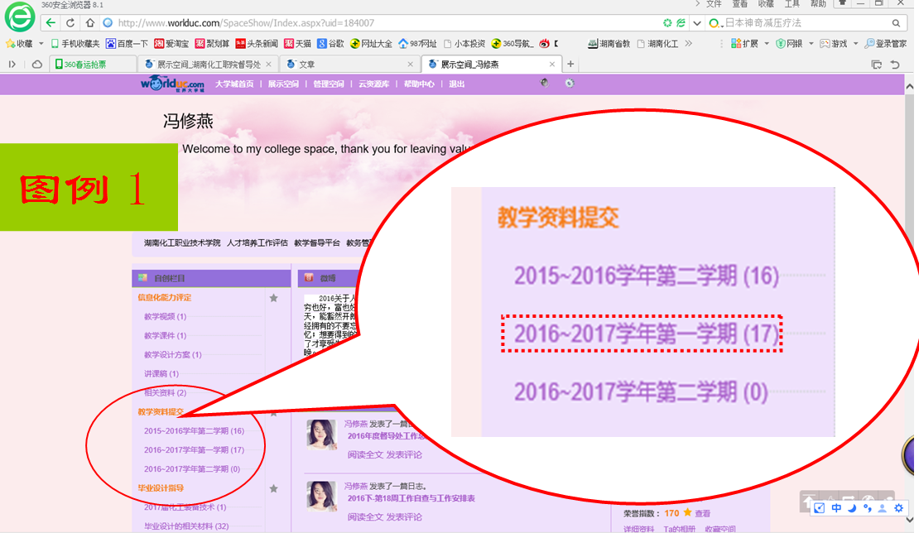
Task: Go back with the browser back arrow
Action: click(x=51, y=23)
